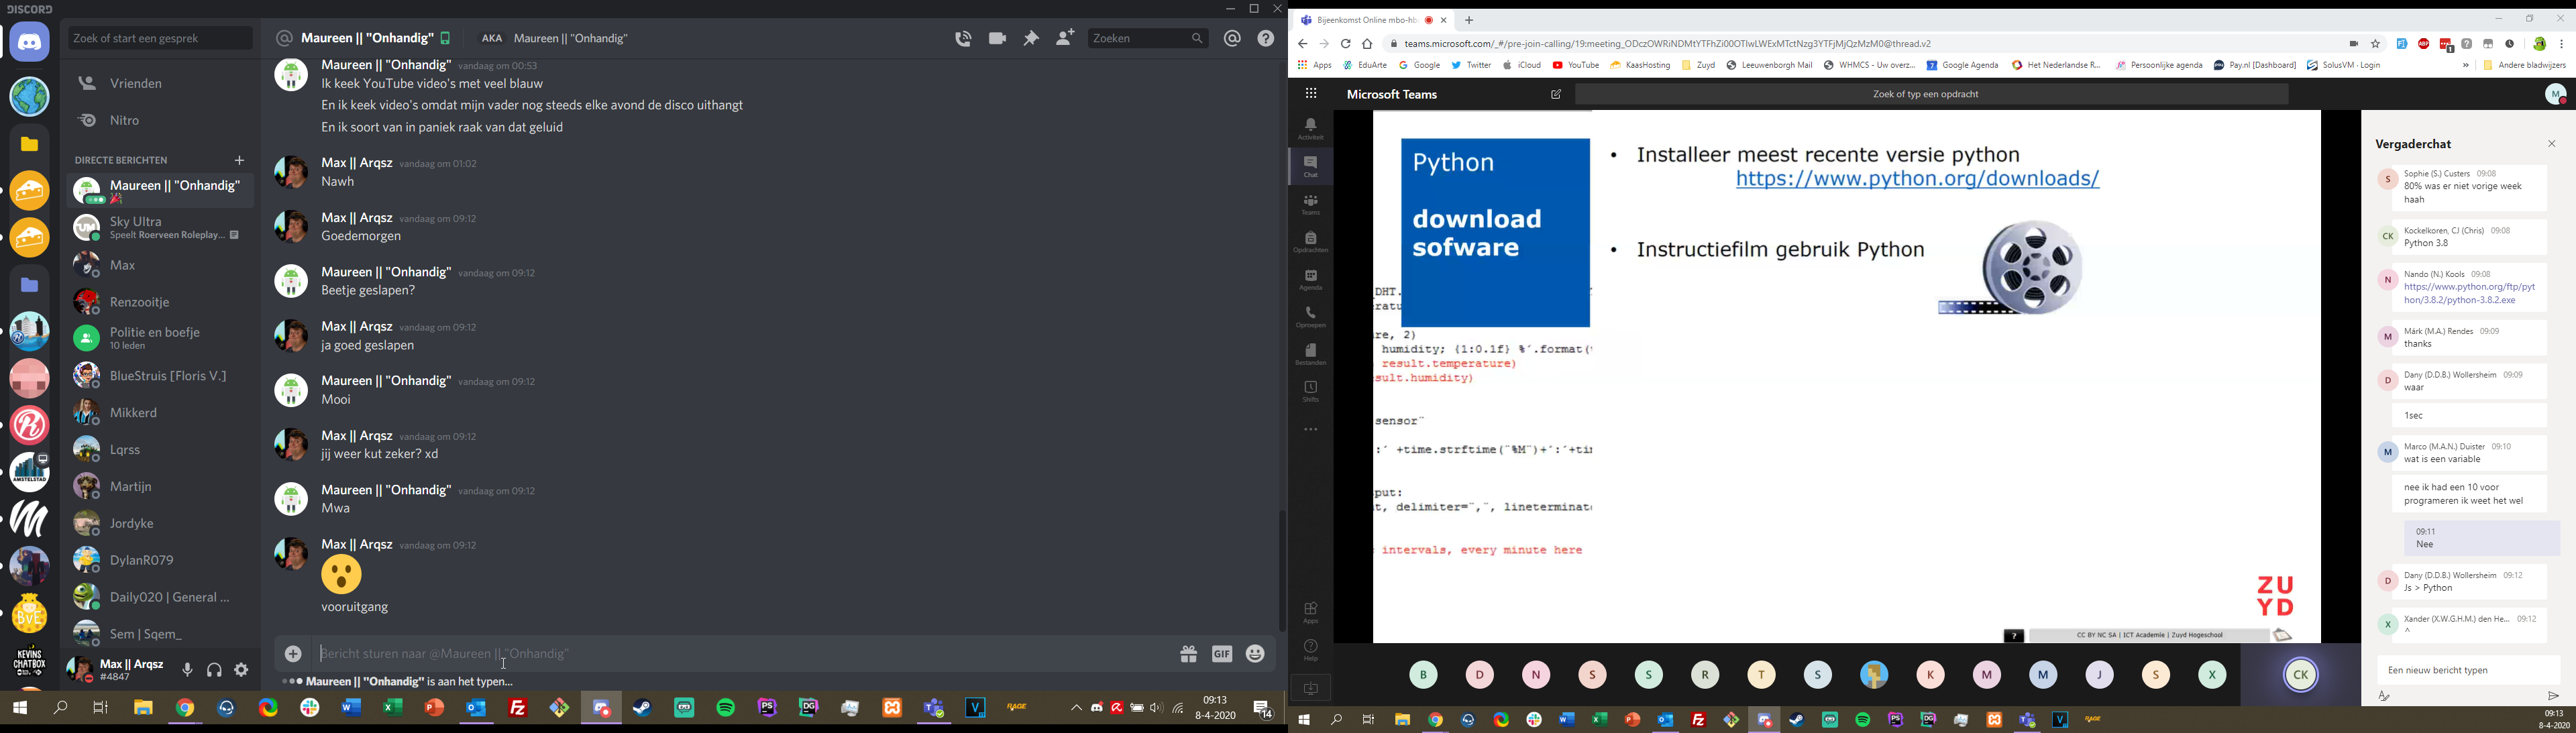Open the Teams app launcher grid

(x=1311, y=94)
